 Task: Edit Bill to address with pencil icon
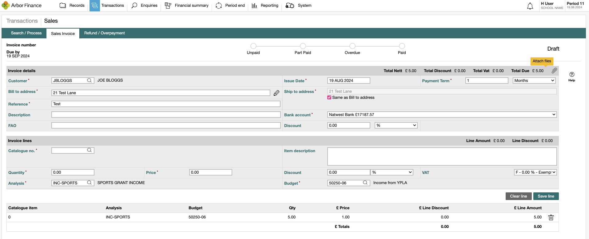[x=277, y=93]
